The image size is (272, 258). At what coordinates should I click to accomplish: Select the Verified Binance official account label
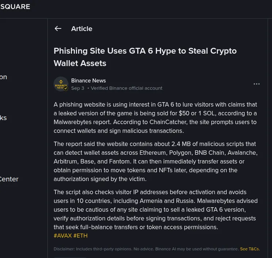tap(126, 88)
